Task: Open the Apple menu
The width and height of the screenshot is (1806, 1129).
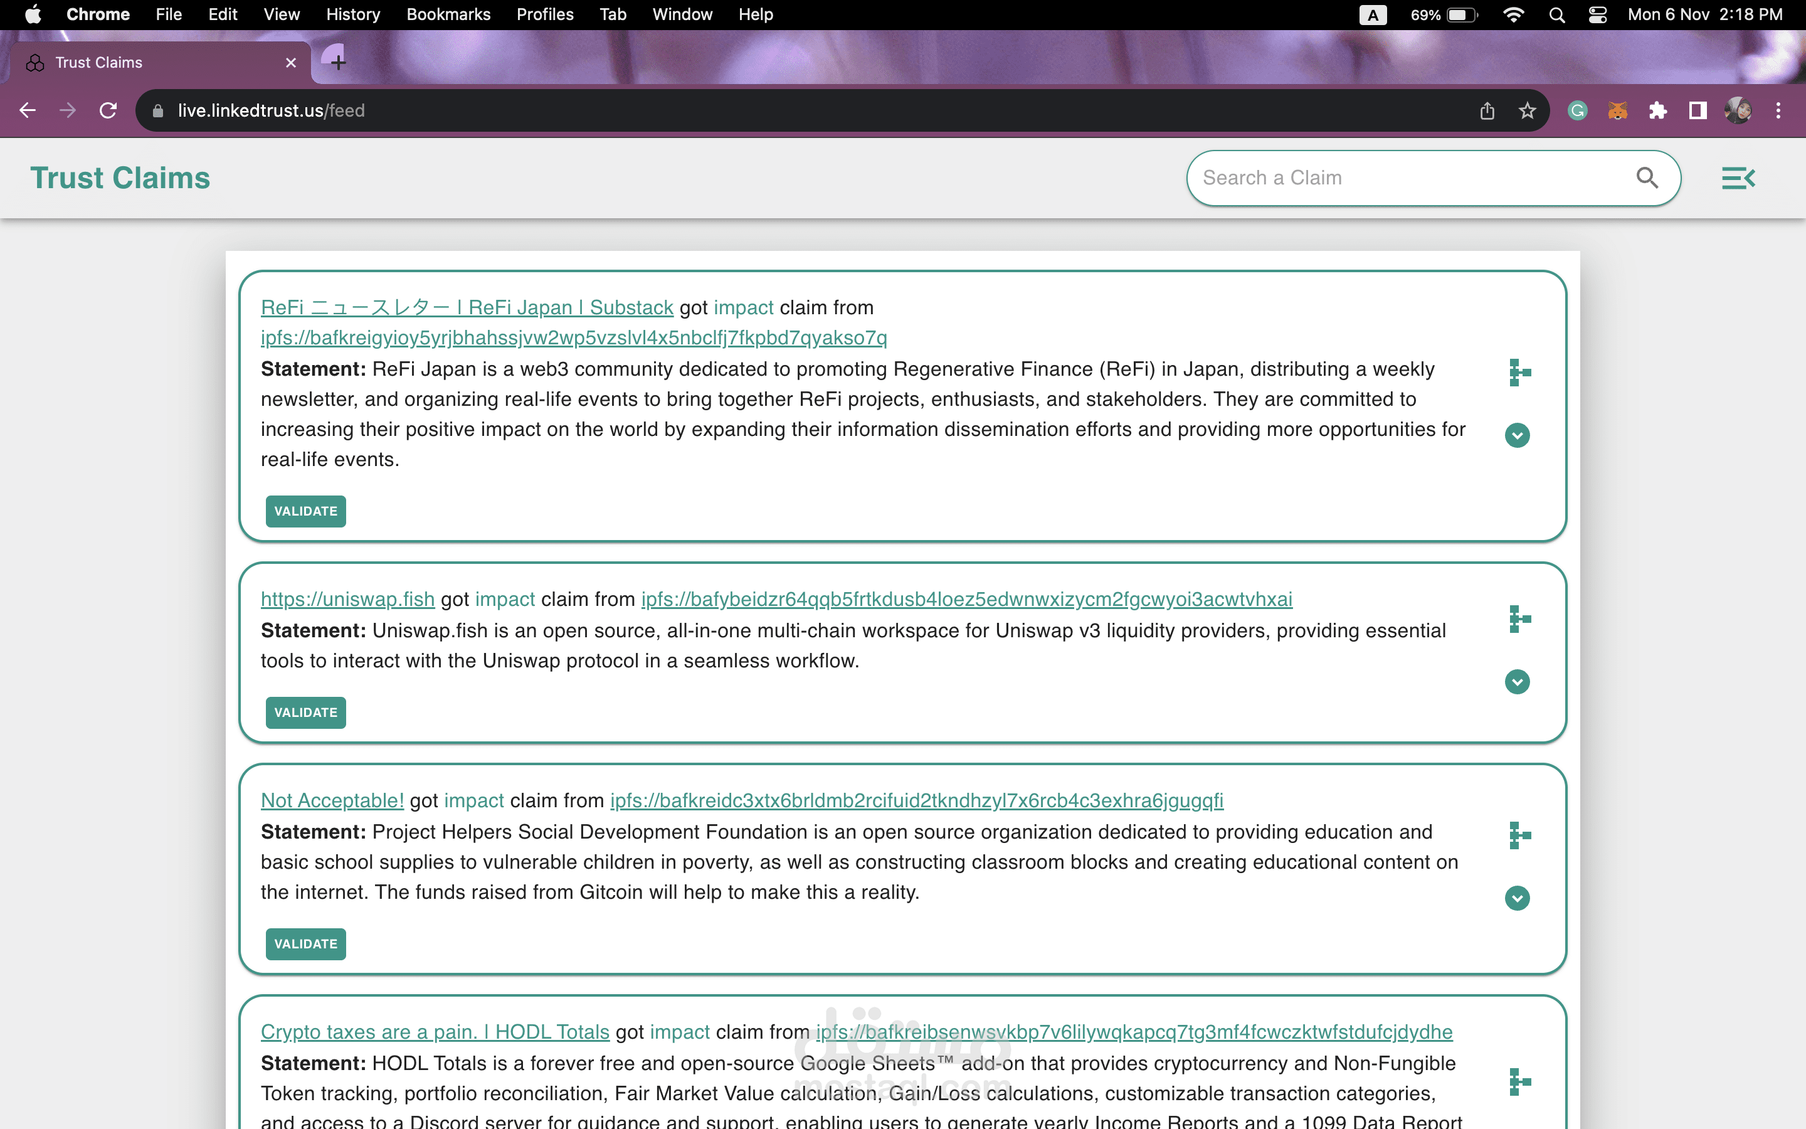Action: pyautogui.click(x=33, y=14)
